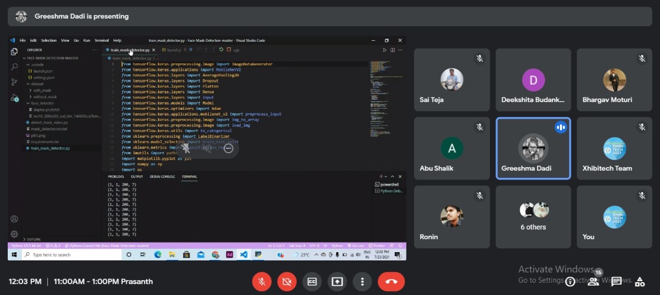The image size is (660, 295).
Task: Click the VS Code Search sidebar icon
Action: tap(14, 67)
